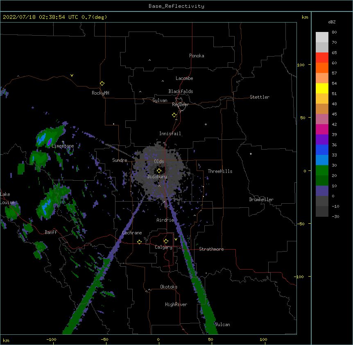
Task: Click the Sylvan label on the map
Action: click(x=160, y=100)
